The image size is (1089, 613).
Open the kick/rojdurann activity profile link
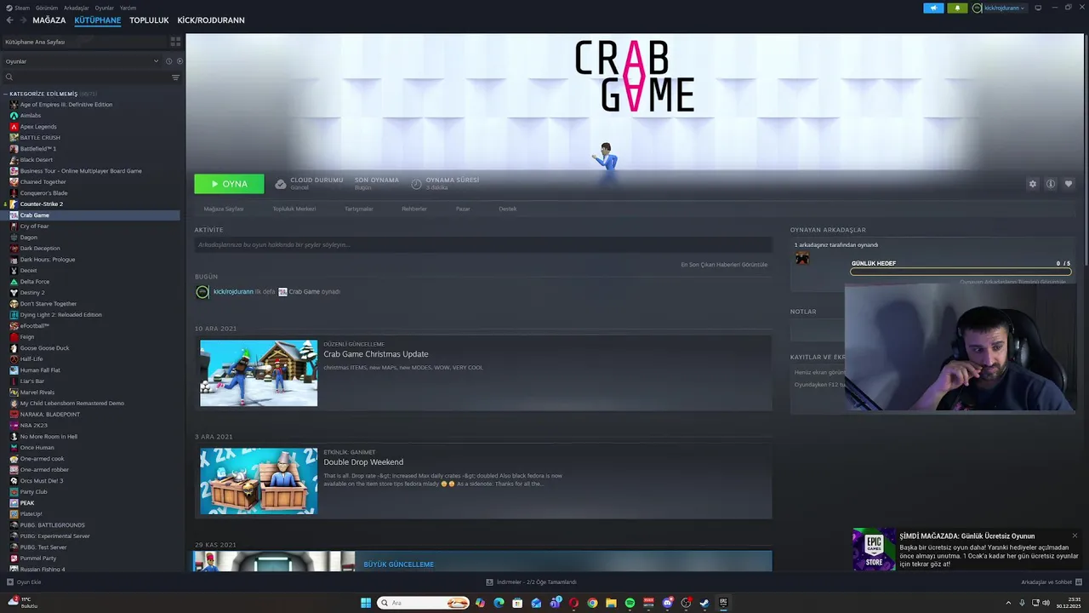point(233,292)
